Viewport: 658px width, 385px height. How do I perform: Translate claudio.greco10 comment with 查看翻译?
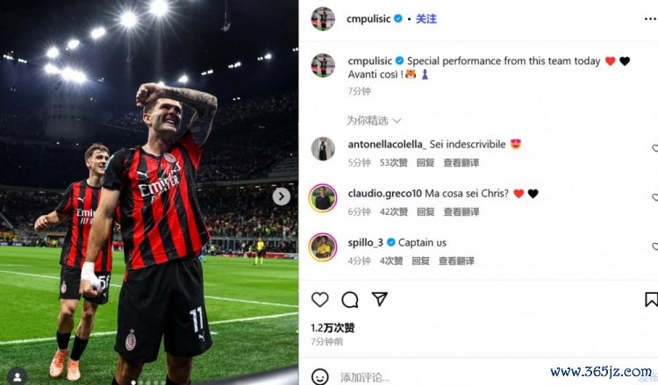[x=461, y=211]
